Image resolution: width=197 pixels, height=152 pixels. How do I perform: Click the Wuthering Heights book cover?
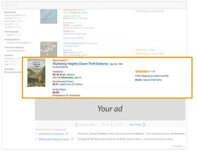coord(36,72)
